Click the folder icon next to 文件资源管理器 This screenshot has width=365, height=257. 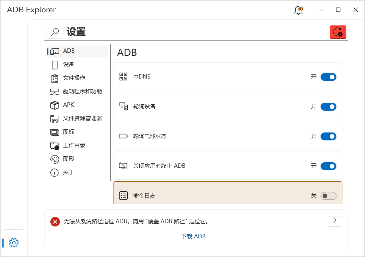pos(55,119)
